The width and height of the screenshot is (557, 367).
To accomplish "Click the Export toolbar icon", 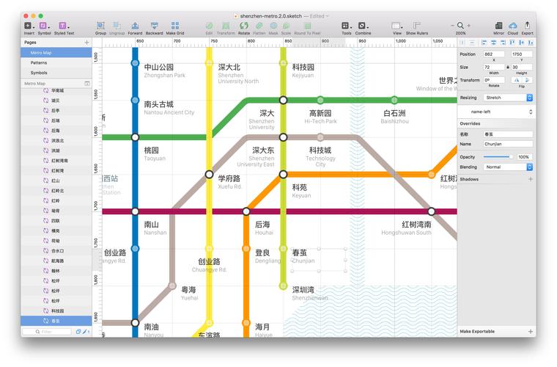I will pos(527,26).
